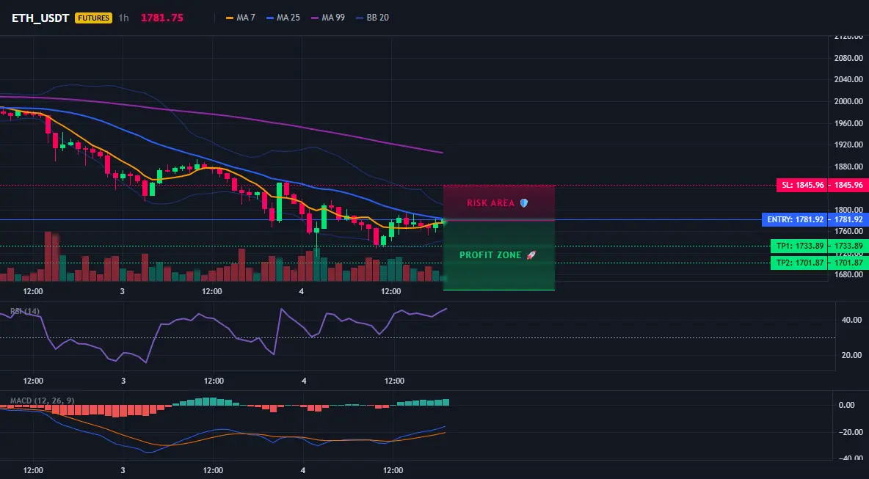869x479 pixels.
Task: Change the 1h timeframe setting
Action: (x=123, y=18)
